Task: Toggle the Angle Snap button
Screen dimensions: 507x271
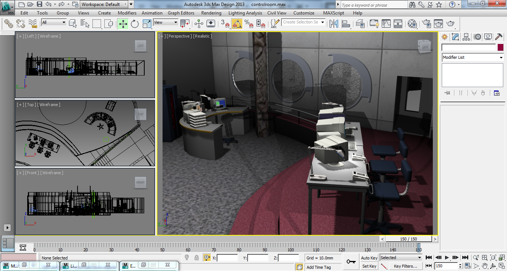Action: click(x=237, y=24)
